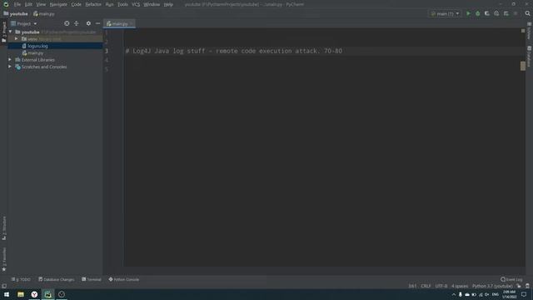This screenshot has width=533, height=300.
Task: Open the Project view selector dropdown
Action: coord(24,23)
